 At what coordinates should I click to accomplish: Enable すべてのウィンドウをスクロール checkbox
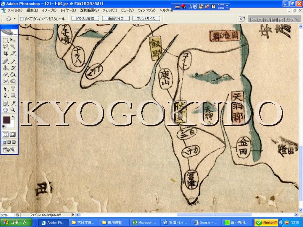[22, 19]
